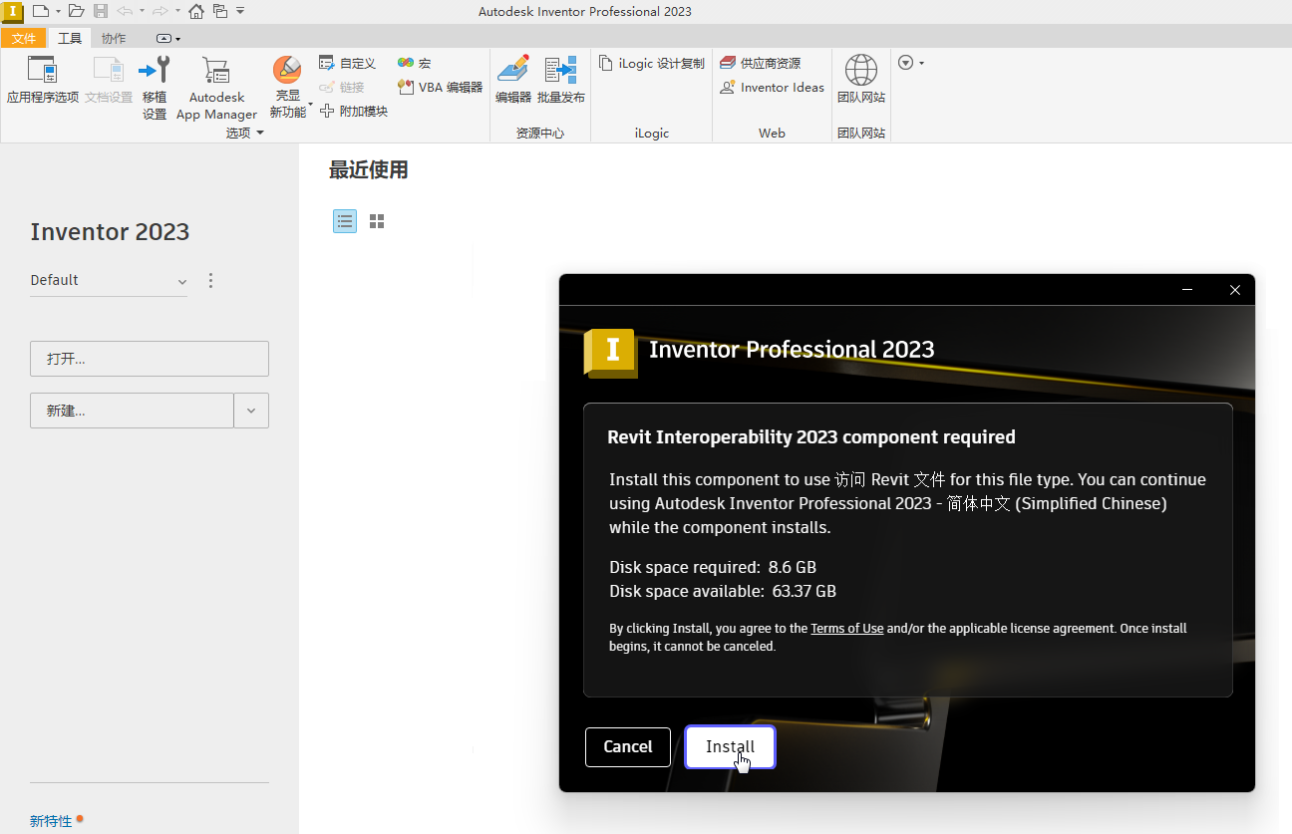Screen dimensions: 1292x834
Task: Click the 打开... button
Action: pos(150,359)
